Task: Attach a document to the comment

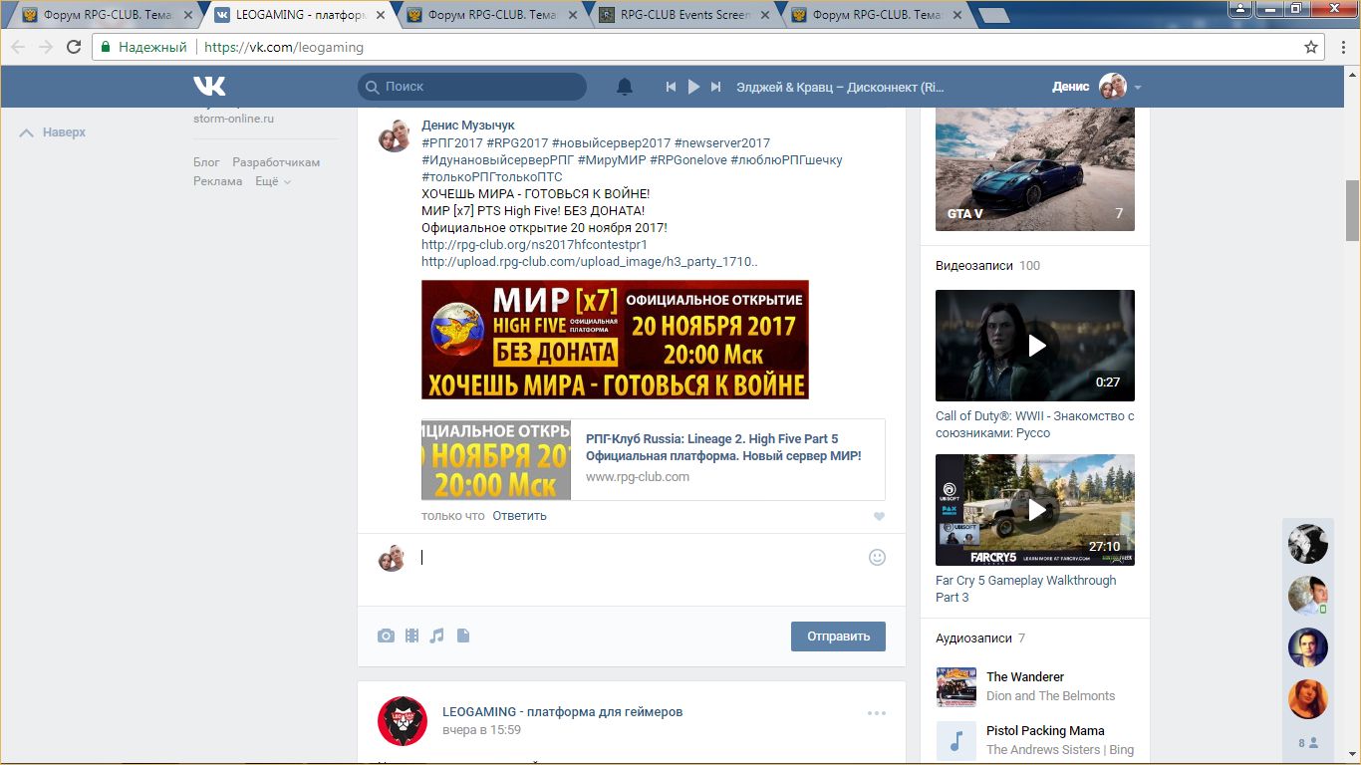Action: [462, 636]
